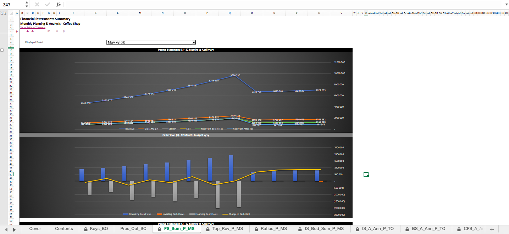
Task: Select column V header
Action: pos(341,13)
